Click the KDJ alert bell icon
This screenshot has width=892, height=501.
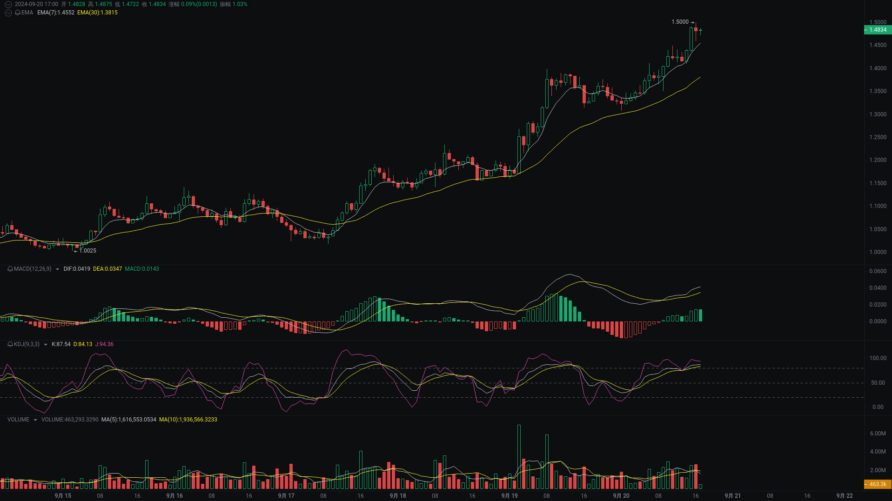(x=10, y=344)
